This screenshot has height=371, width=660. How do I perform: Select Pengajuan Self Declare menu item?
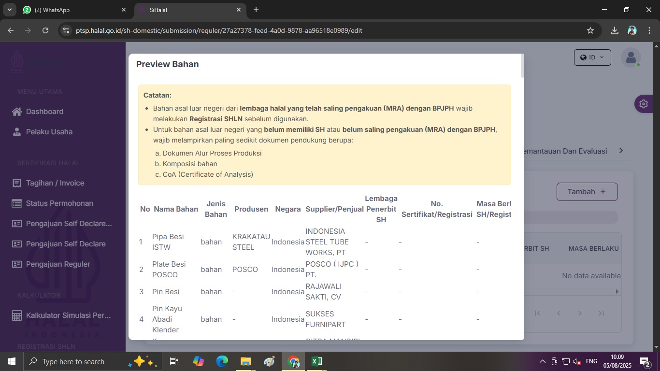[66, 244]
